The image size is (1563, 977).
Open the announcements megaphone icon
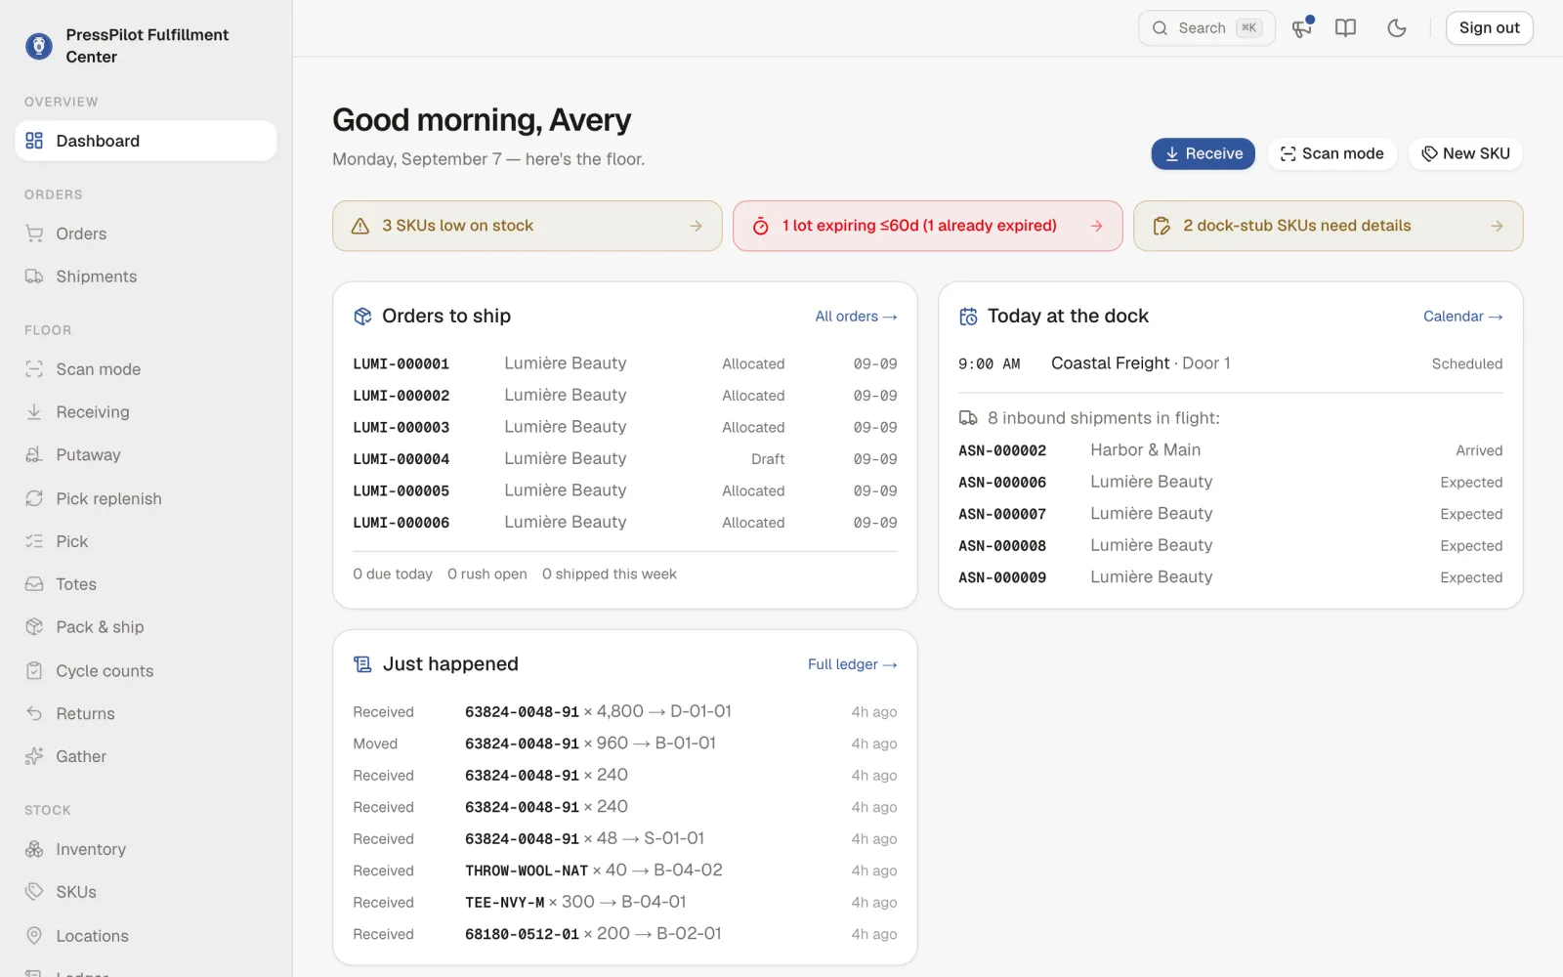[1302, 28]
